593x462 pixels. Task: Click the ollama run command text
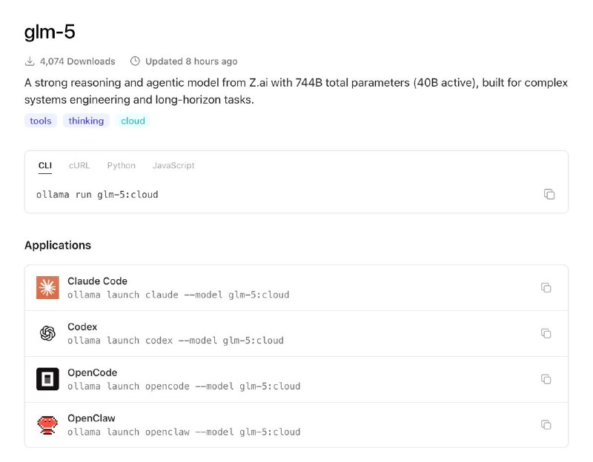[97, 195]
